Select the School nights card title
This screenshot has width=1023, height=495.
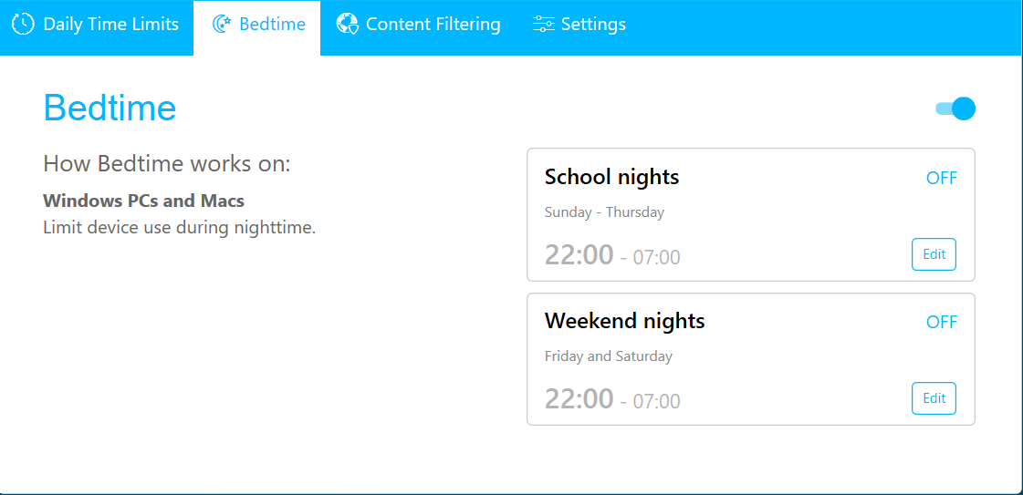[611, 177]
